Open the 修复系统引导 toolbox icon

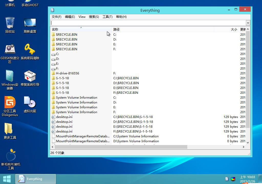30,78
